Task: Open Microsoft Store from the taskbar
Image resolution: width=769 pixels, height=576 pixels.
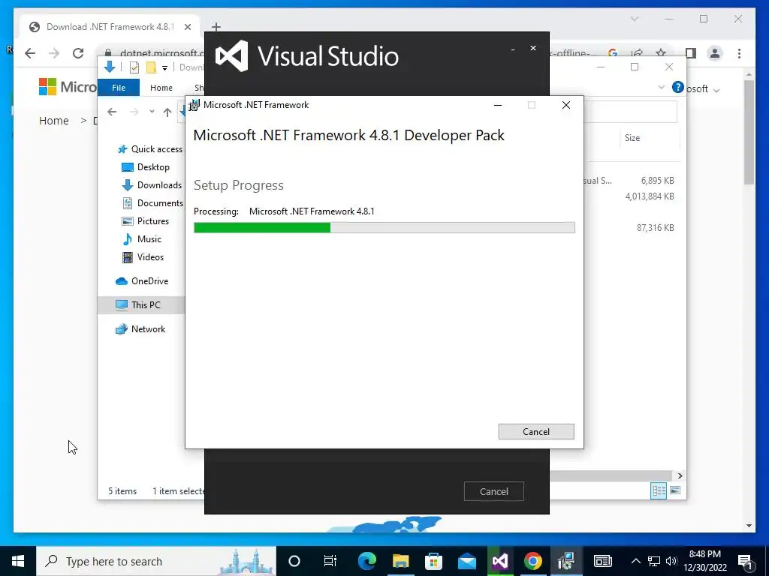Action: [x=433, y=561]
